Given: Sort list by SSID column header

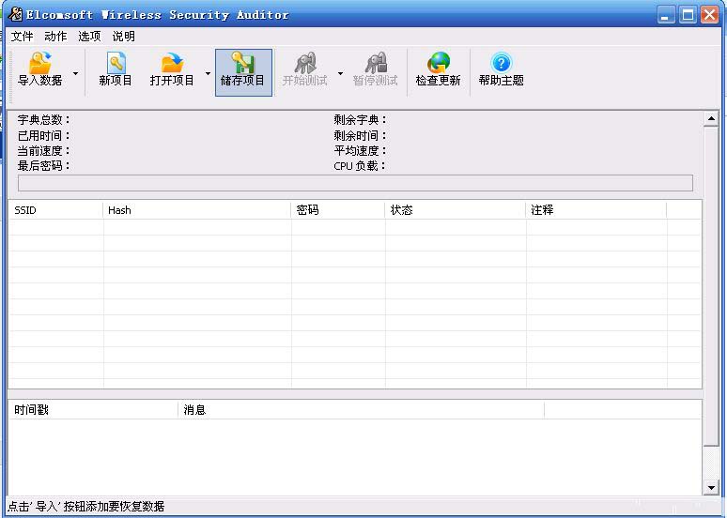Looking at the screenshot, I should click(x=55, y=210).
